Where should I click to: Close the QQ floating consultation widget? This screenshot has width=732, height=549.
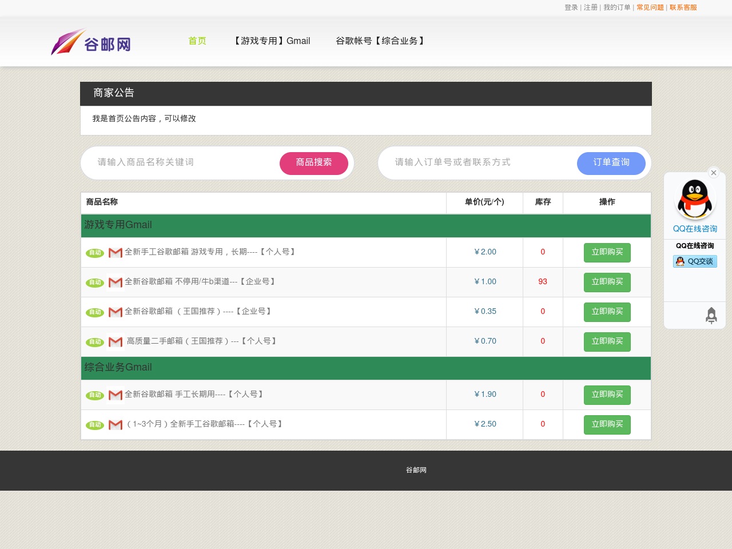coord(713,173)
